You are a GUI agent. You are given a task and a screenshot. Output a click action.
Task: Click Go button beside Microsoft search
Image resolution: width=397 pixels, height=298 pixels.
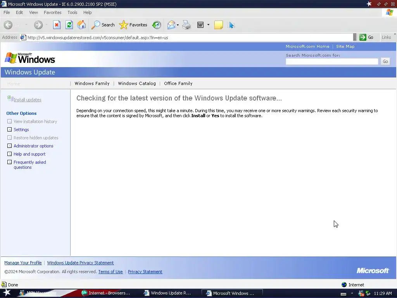tap(385, 61)
